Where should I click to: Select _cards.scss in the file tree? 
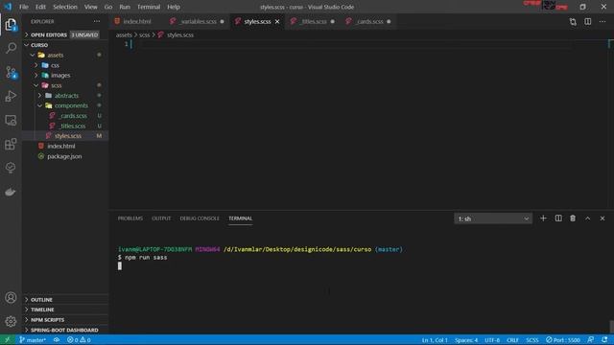[x=65, y=116]
